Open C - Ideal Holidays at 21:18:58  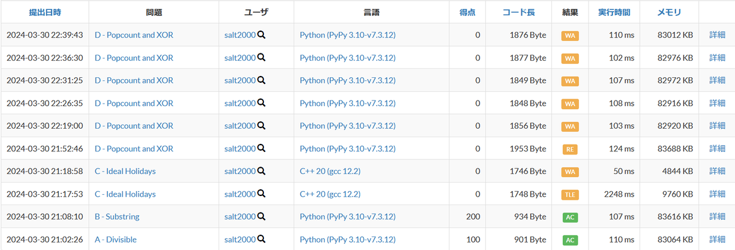(x=125, y=171)
